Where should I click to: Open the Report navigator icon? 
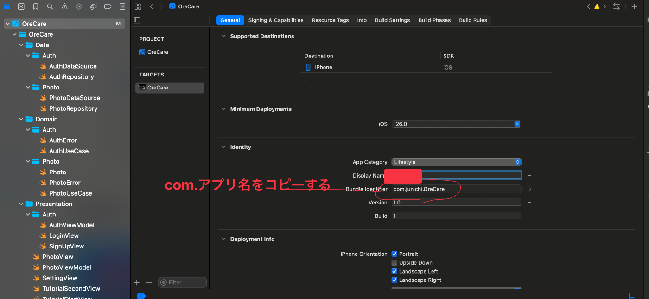[122, 6]
